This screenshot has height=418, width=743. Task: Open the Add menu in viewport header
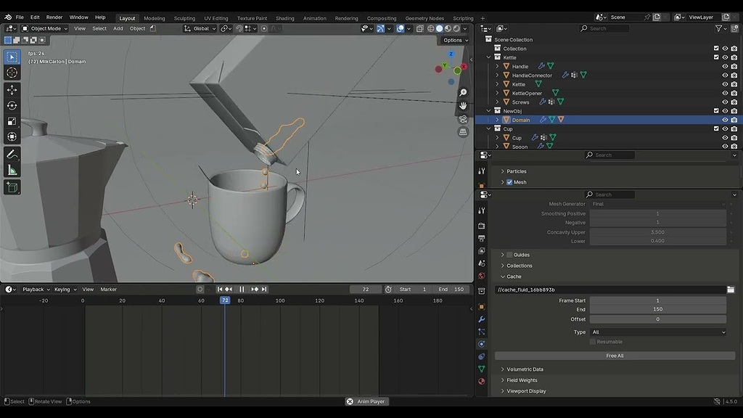pyautogui.click(x=118, y=28)
